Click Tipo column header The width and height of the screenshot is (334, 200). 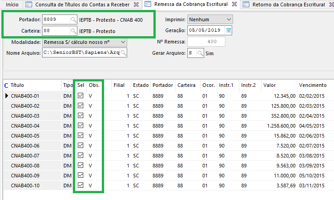[67, 85]
